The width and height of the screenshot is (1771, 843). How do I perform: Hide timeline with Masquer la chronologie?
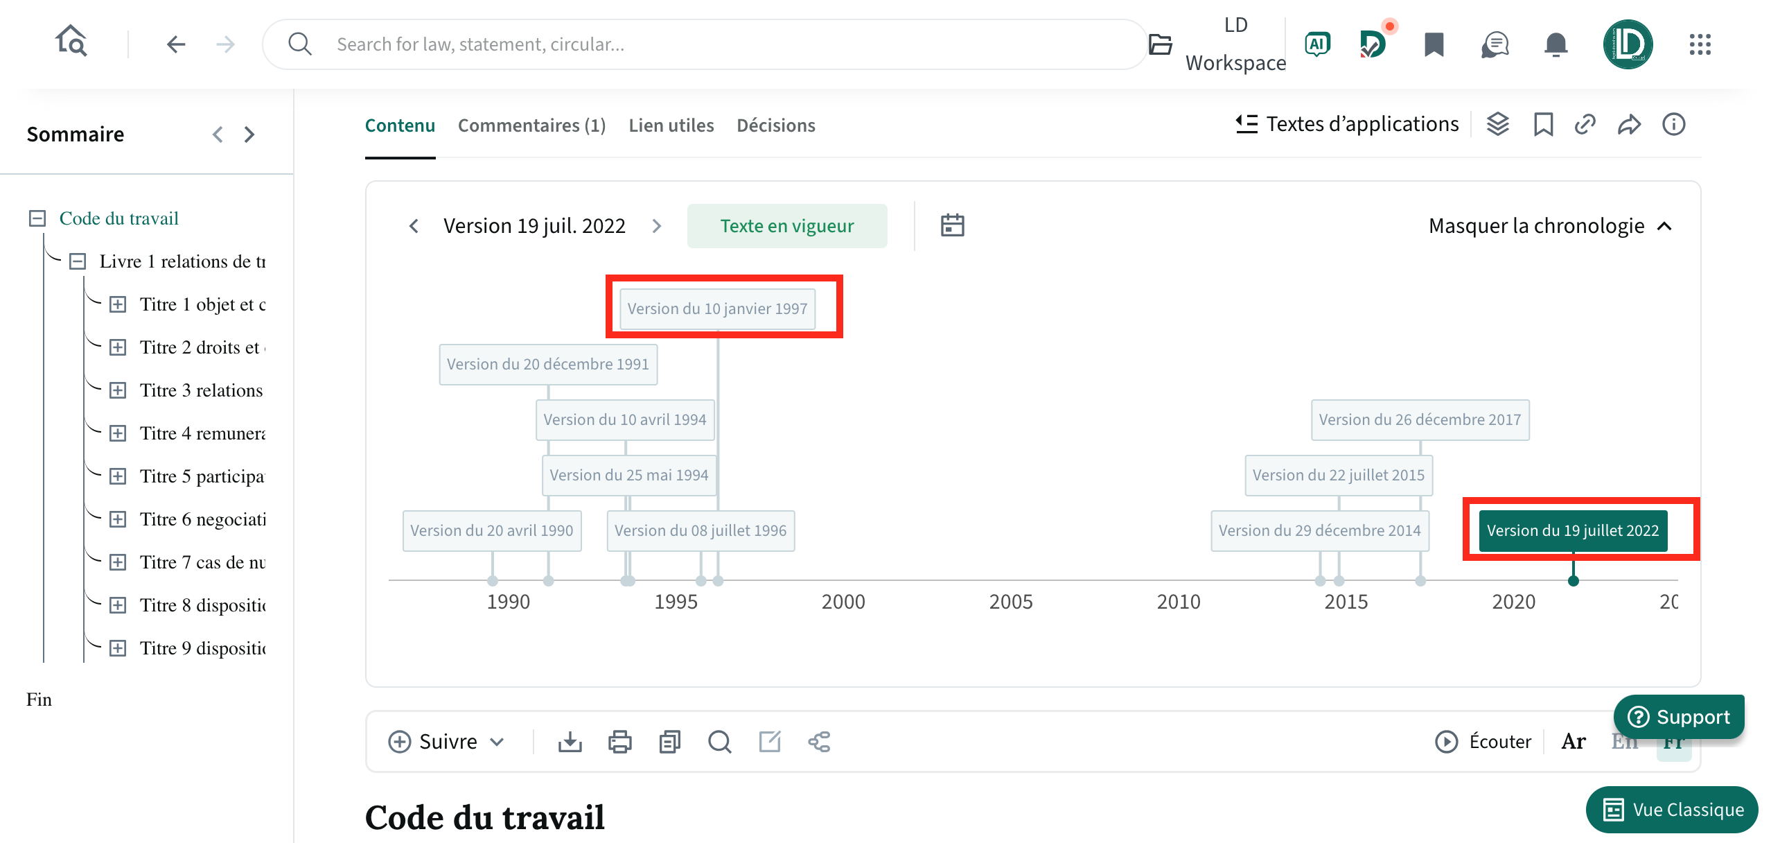(x=1550, y=226)
